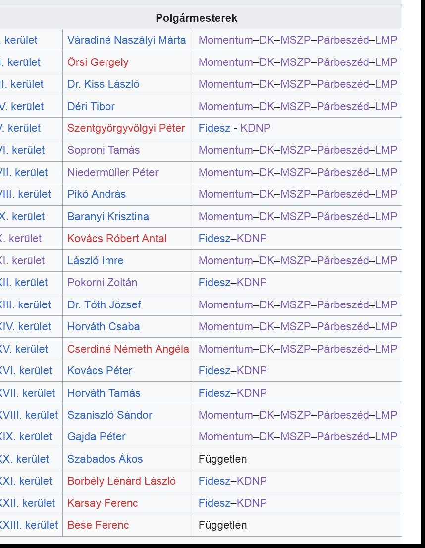The height and width of the screenshot is (548, 425).
Task: Click LMP in Horváth Csaba's row
Action: pos(386,327)
